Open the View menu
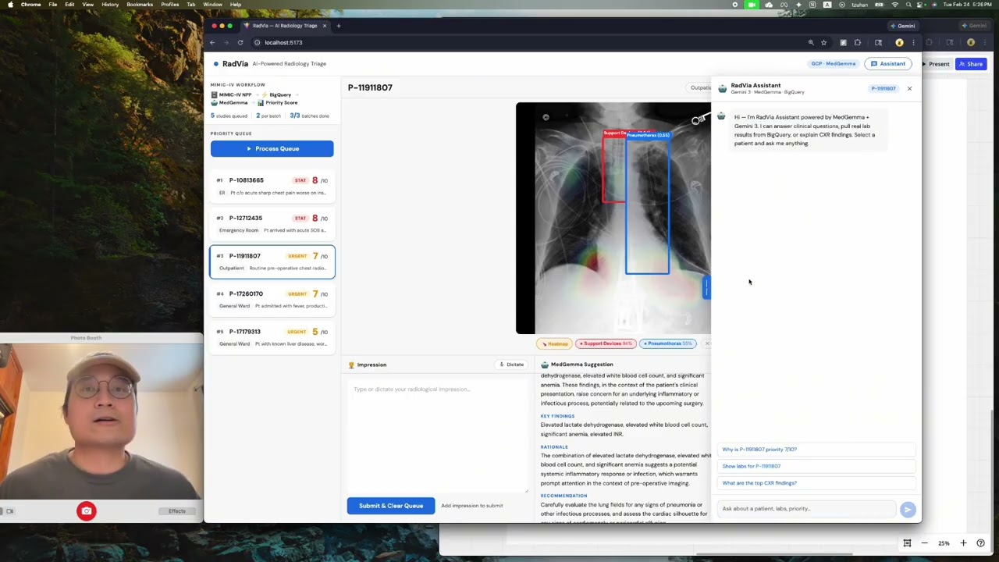This screenshot has width=999, height=562. tap(87, 5)
